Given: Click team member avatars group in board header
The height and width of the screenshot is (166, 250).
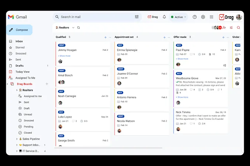Looking at the screenshot, I should coord(216,28).
